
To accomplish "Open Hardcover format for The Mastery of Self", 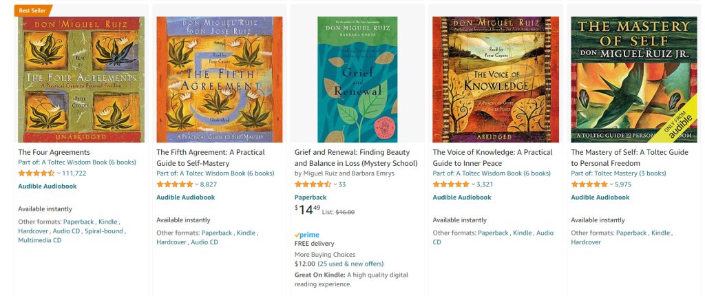I will [586, 242].
